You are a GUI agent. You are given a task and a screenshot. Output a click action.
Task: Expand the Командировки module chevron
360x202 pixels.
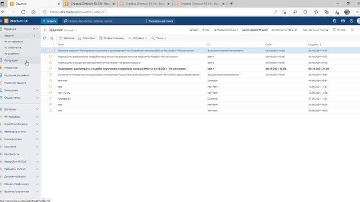coord(37,139)
